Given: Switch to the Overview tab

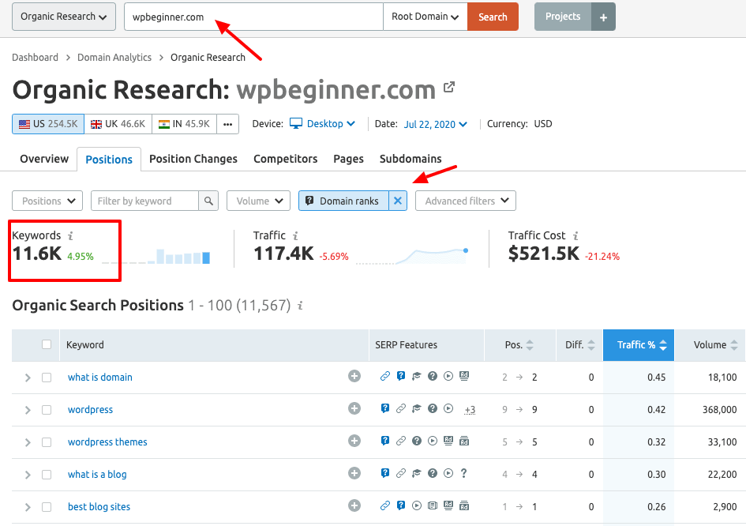Looking at the screenshot, I should click(44, 159).
